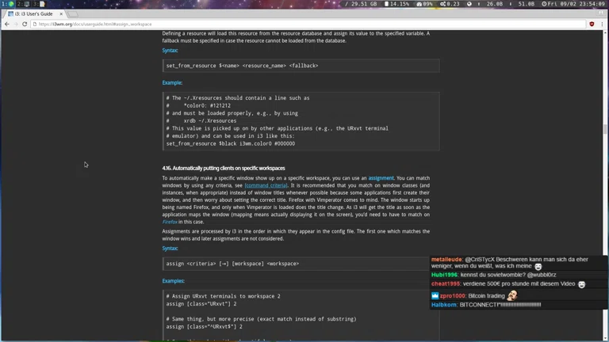The height and width of the screenshot is (342, 609).
Task: Click the Example: label above Xresources code
Action: pos(172,82)
